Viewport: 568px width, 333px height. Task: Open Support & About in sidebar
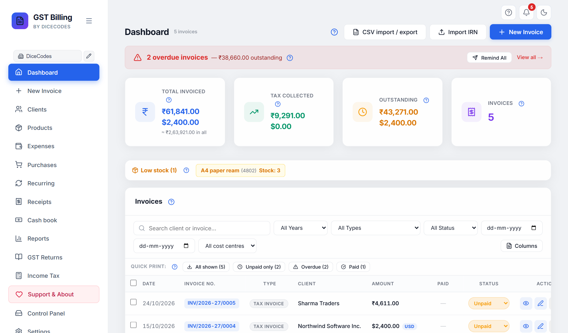pyautogui.click(x=54, y=294)
